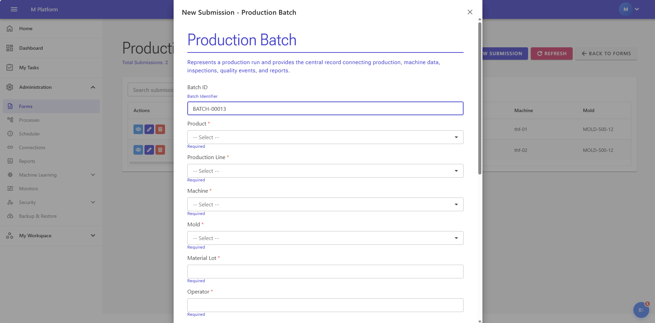Image resolution: width=655 pixels, height=323 pixels.
Task: Click the Mold column header
Action: point(588,110)
